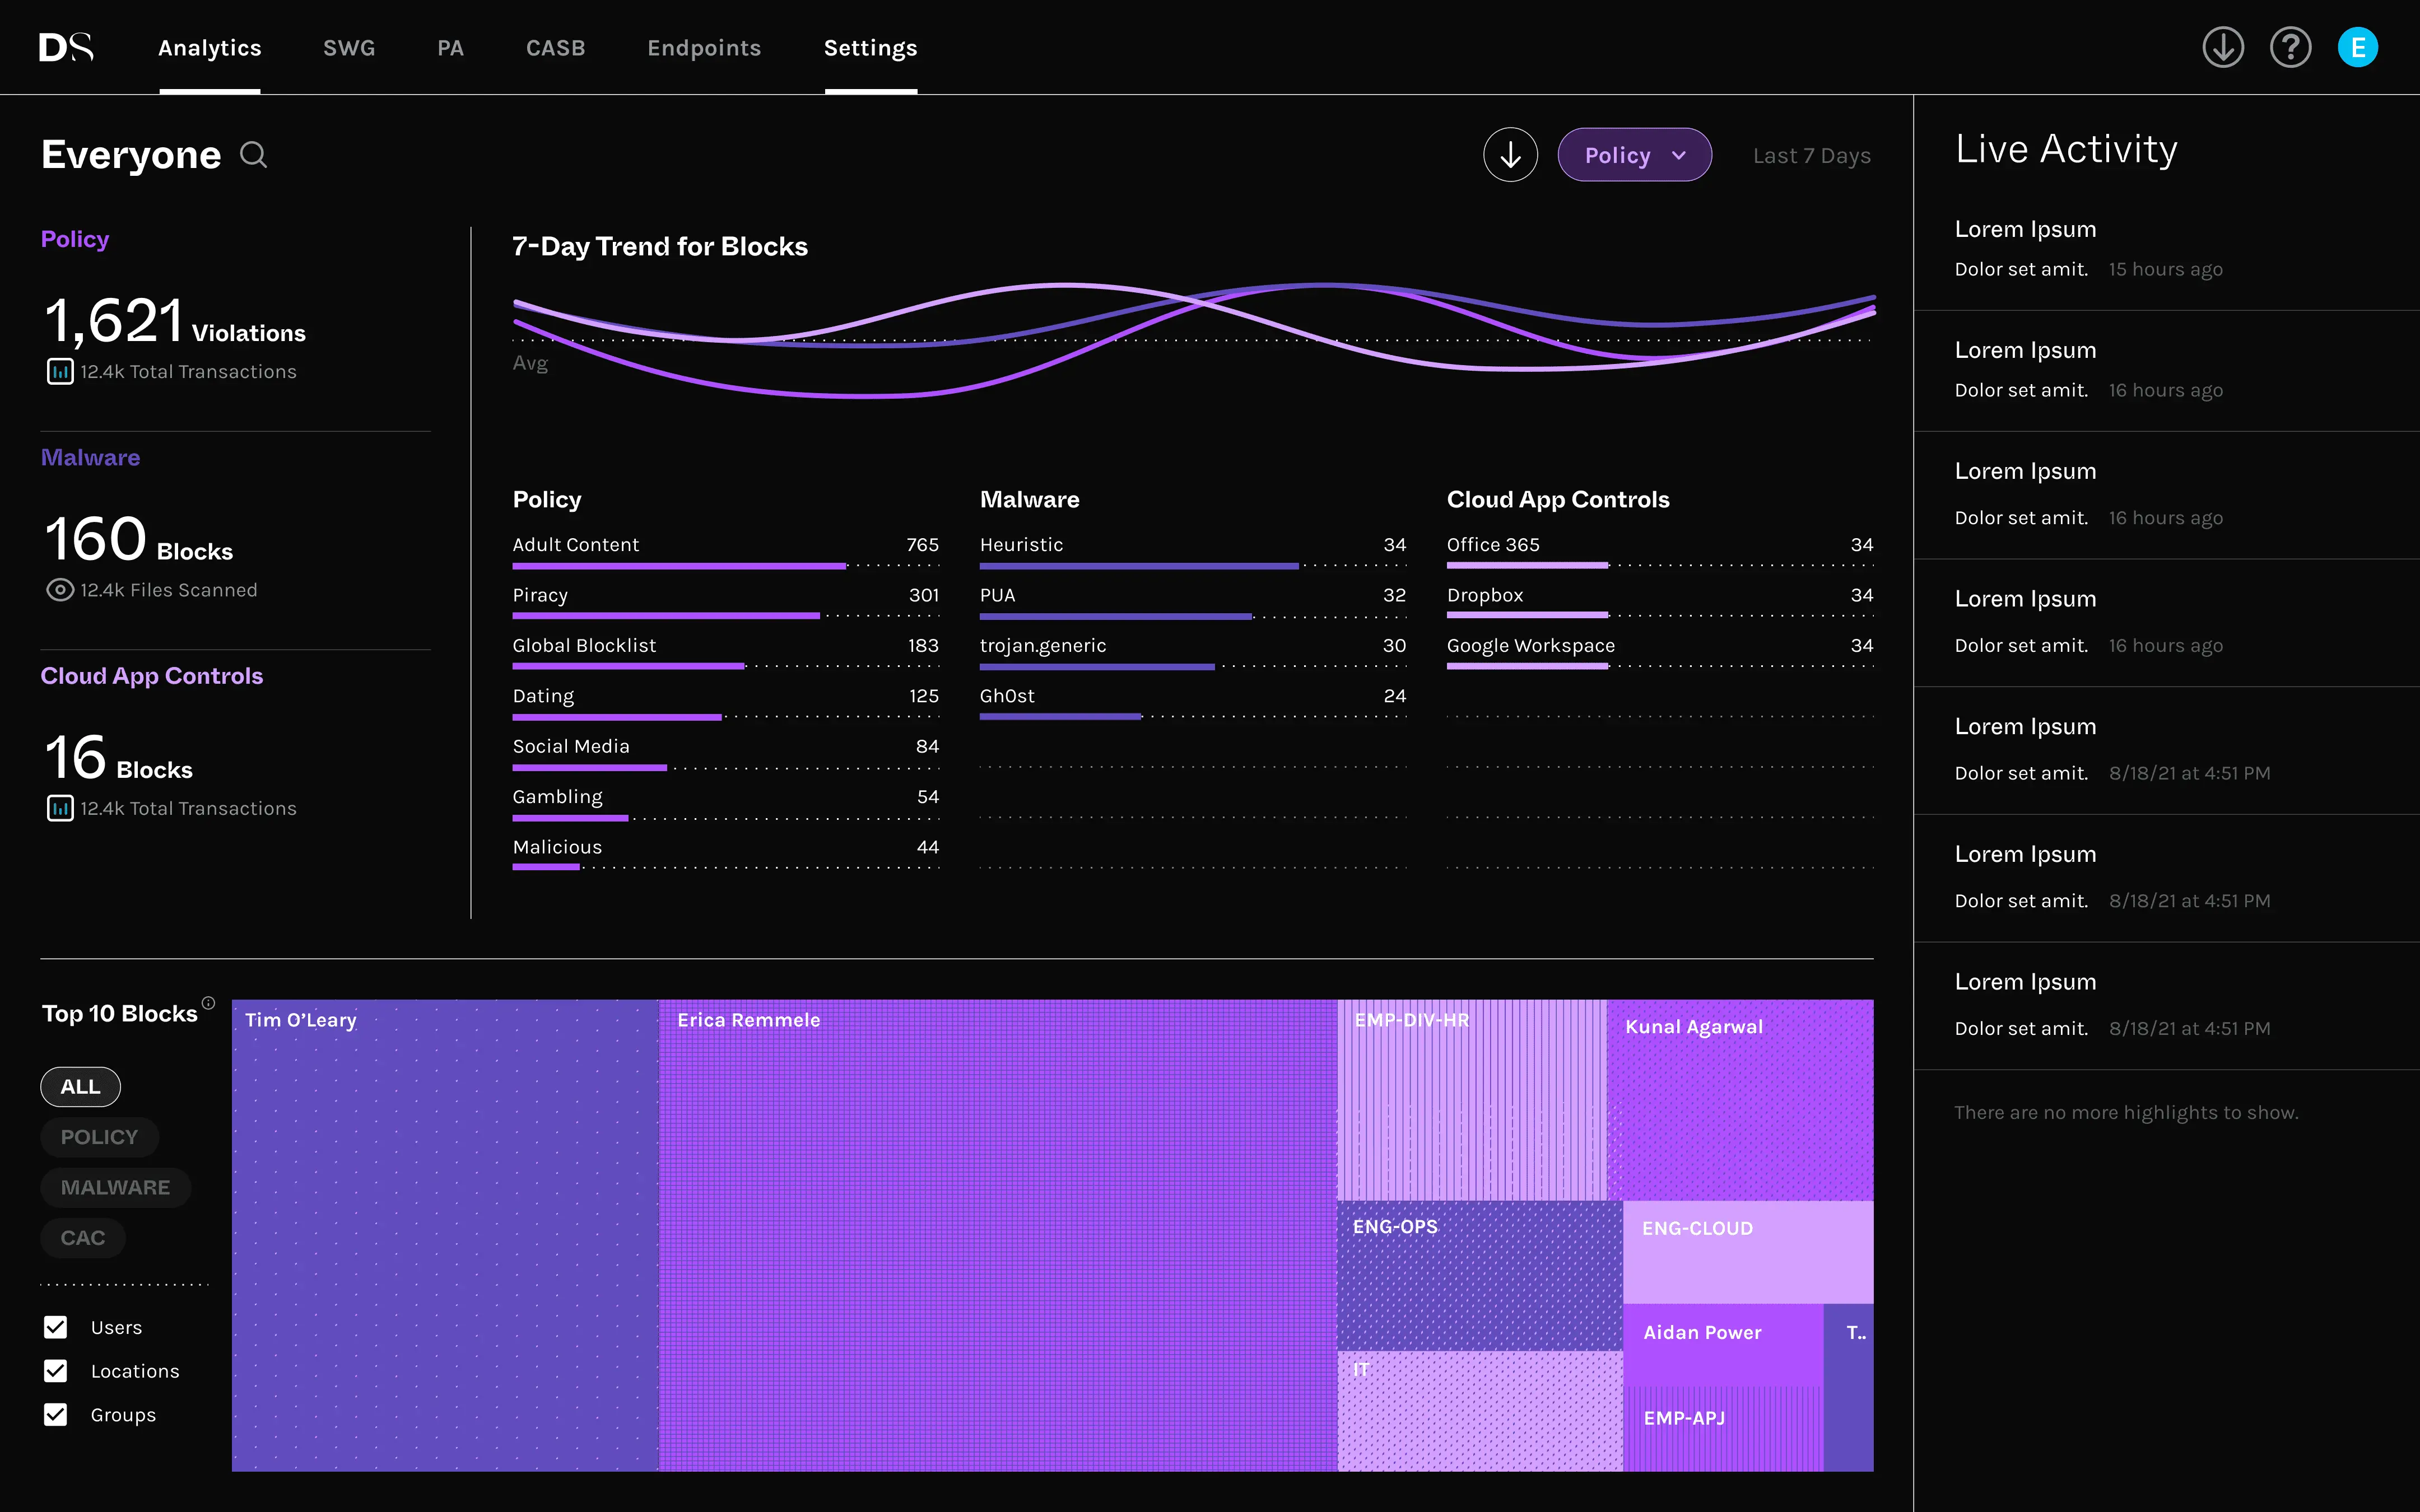This screenshot has width=2420, height=1512.
Task: Click the circular download arrow near Policy
Action: point(1510,155)
